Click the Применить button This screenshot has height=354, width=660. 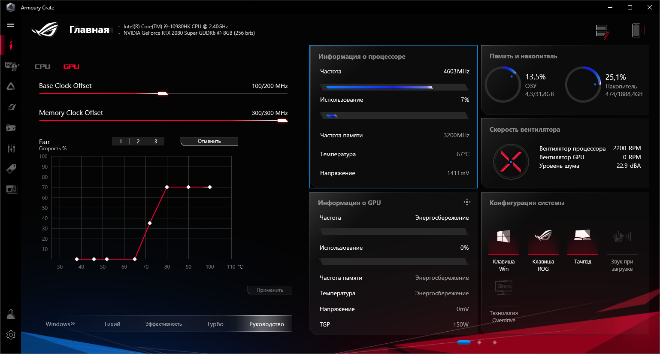tap(270, 290)
